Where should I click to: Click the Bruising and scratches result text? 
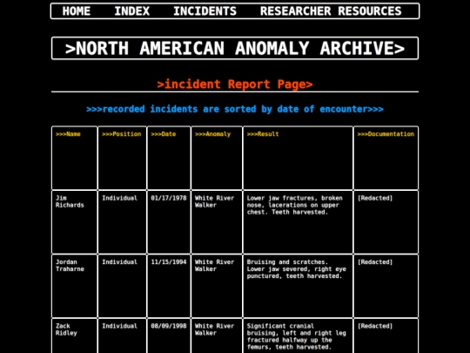(297, 269)
